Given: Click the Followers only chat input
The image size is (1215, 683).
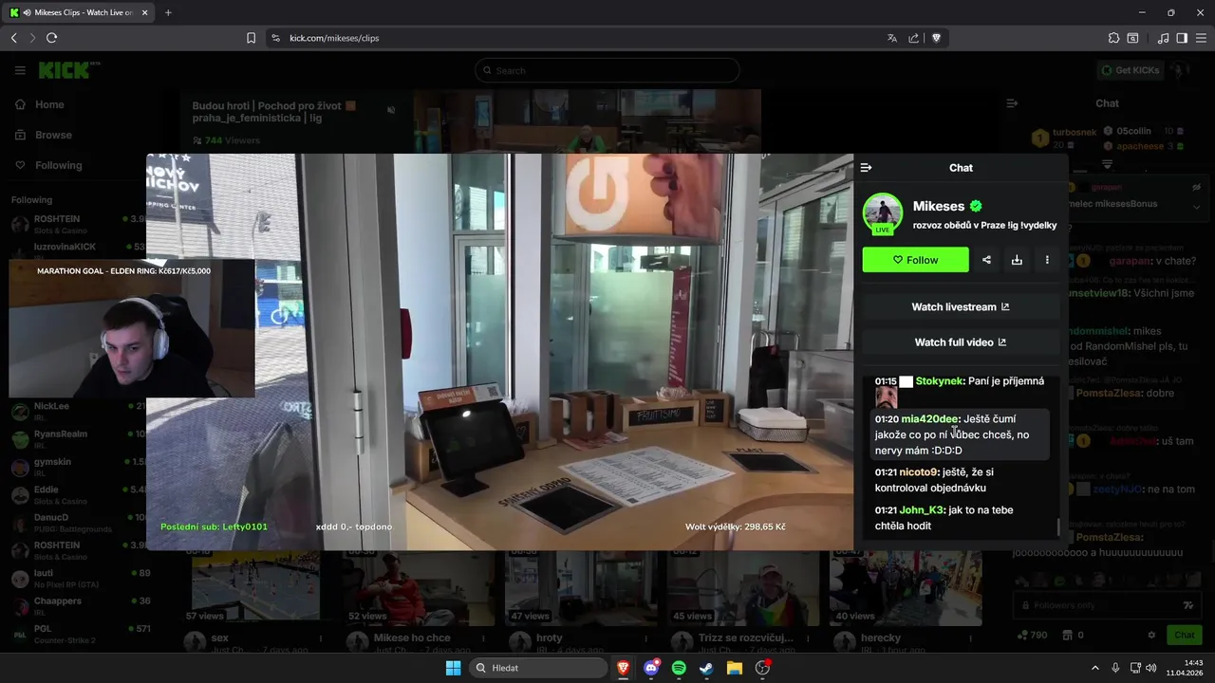Looking at the screenshot, I should (1106, 604).
